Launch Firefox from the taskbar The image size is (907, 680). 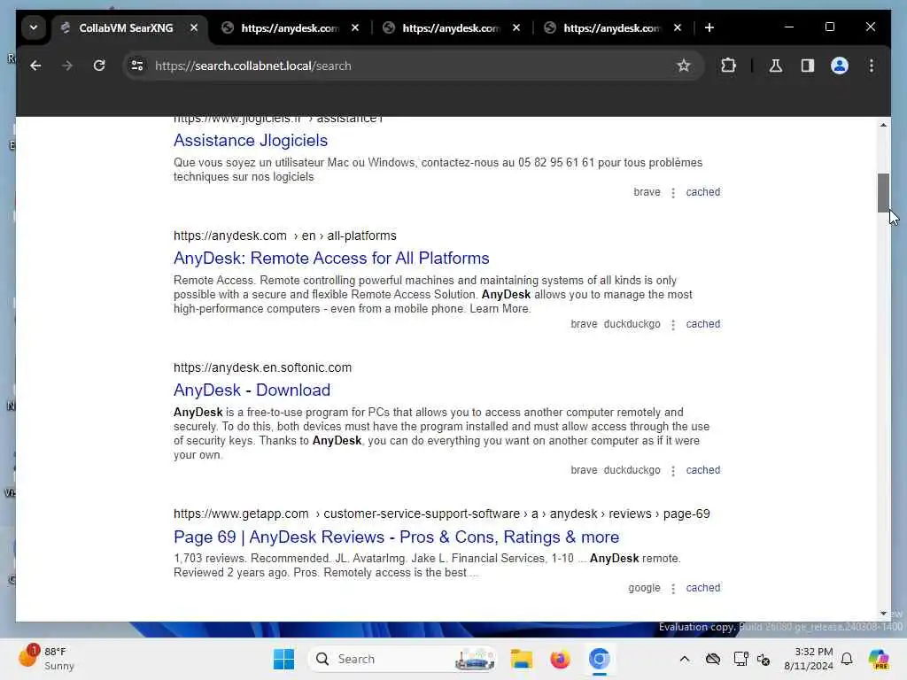pyautogui.click(x=560, y=659)
